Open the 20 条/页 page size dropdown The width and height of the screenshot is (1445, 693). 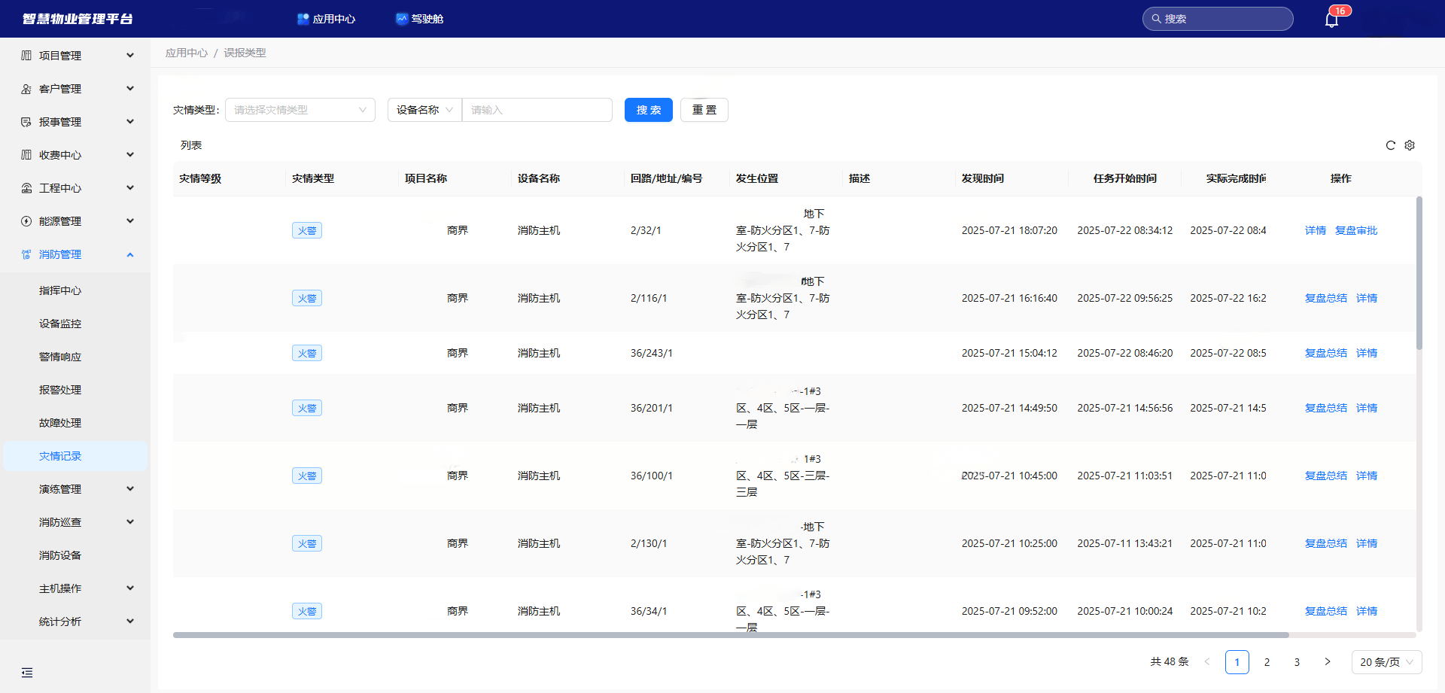1386,662
